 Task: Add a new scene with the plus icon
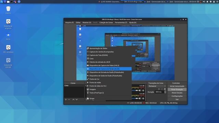coord(66,99)
